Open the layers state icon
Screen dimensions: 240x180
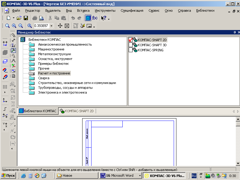(x=5, y=61)
